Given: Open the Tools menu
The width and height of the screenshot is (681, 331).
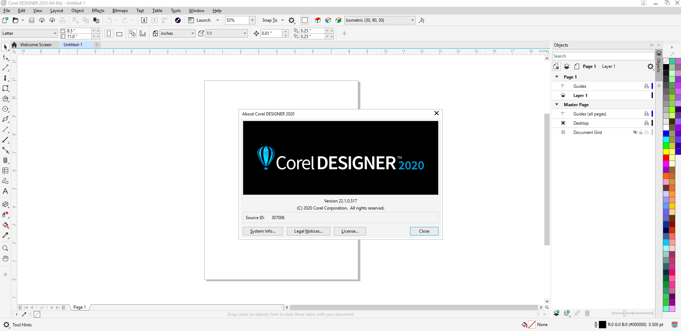Looking at the screenshot, I should [x=176, y=11].
